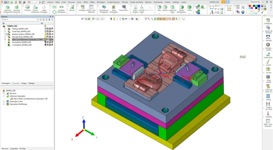The width and height of the screenshot is (273, 150).
Task: Click the Adicionar Nova Peça tool
Action: tap(17, 9)
